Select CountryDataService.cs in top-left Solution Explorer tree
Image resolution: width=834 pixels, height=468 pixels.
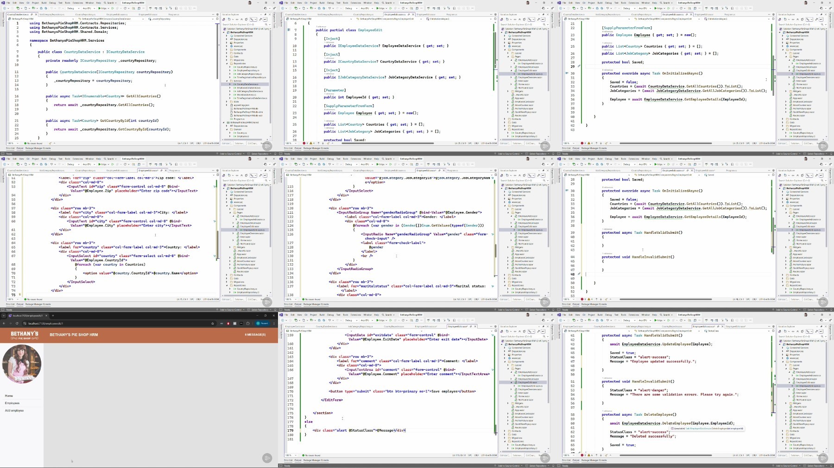click(x=247, y=84)
